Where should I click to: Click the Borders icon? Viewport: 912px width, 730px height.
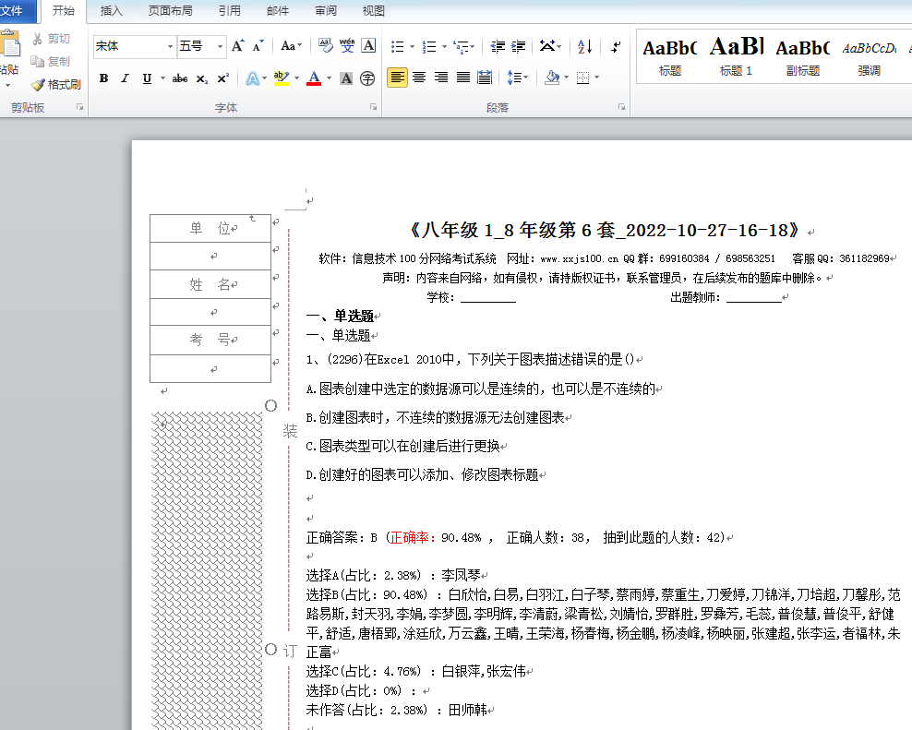582,78
